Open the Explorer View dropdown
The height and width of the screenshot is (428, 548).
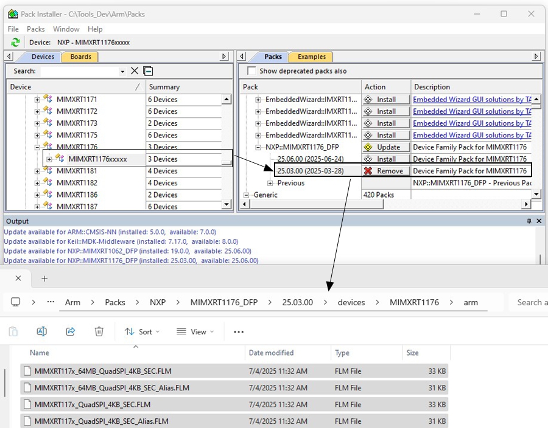[195, 332]
